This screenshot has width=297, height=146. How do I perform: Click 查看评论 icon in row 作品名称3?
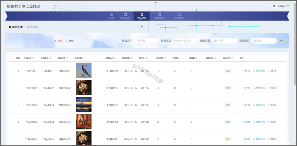point(254,105)
